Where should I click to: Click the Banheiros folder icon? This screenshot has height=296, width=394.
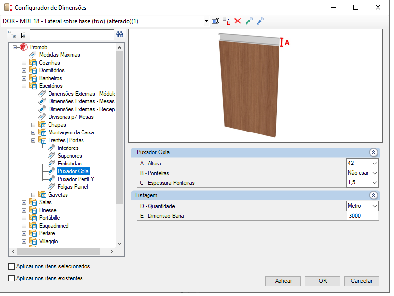[x=33, y=78]
